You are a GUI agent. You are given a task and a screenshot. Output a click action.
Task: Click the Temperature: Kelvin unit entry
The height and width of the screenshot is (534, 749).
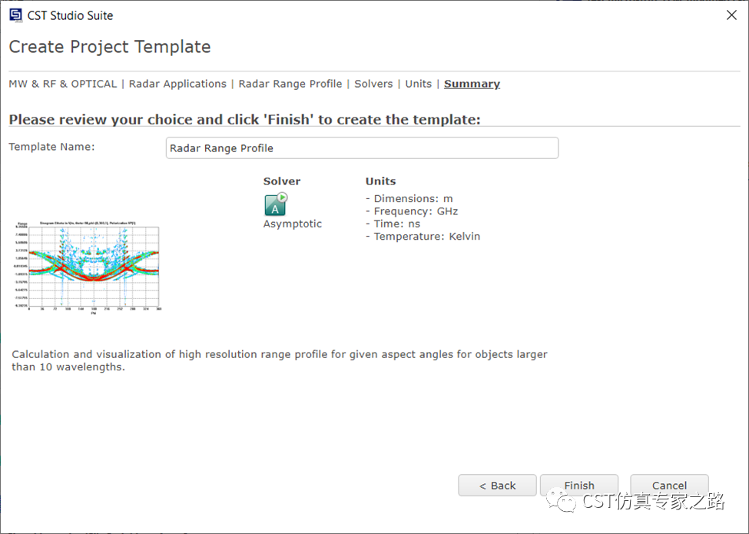pyautogui.click(x=423, y=237)
